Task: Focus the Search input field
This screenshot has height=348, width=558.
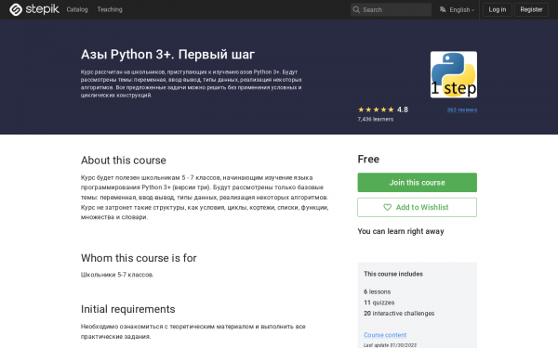Action: pyautogui.click(x=391, y=9)
